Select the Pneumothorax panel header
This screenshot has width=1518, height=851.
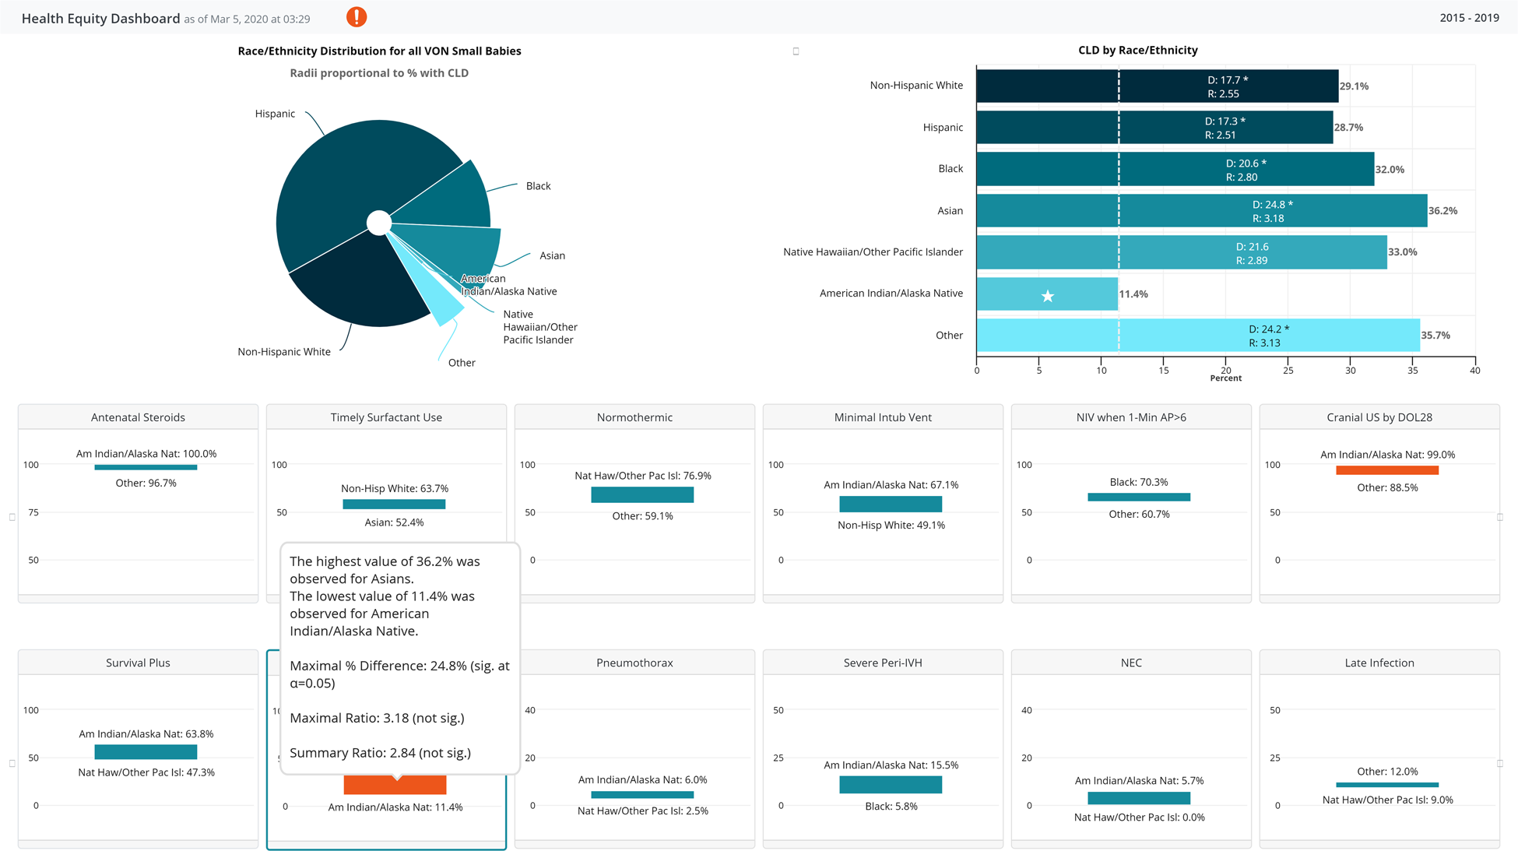click(x=634, y=663)
